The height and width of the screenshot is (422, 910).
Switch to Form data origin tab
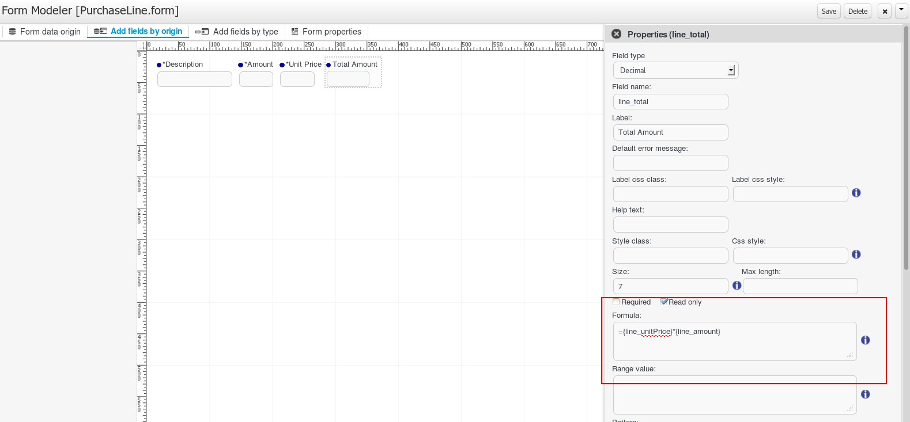[44, 32]
